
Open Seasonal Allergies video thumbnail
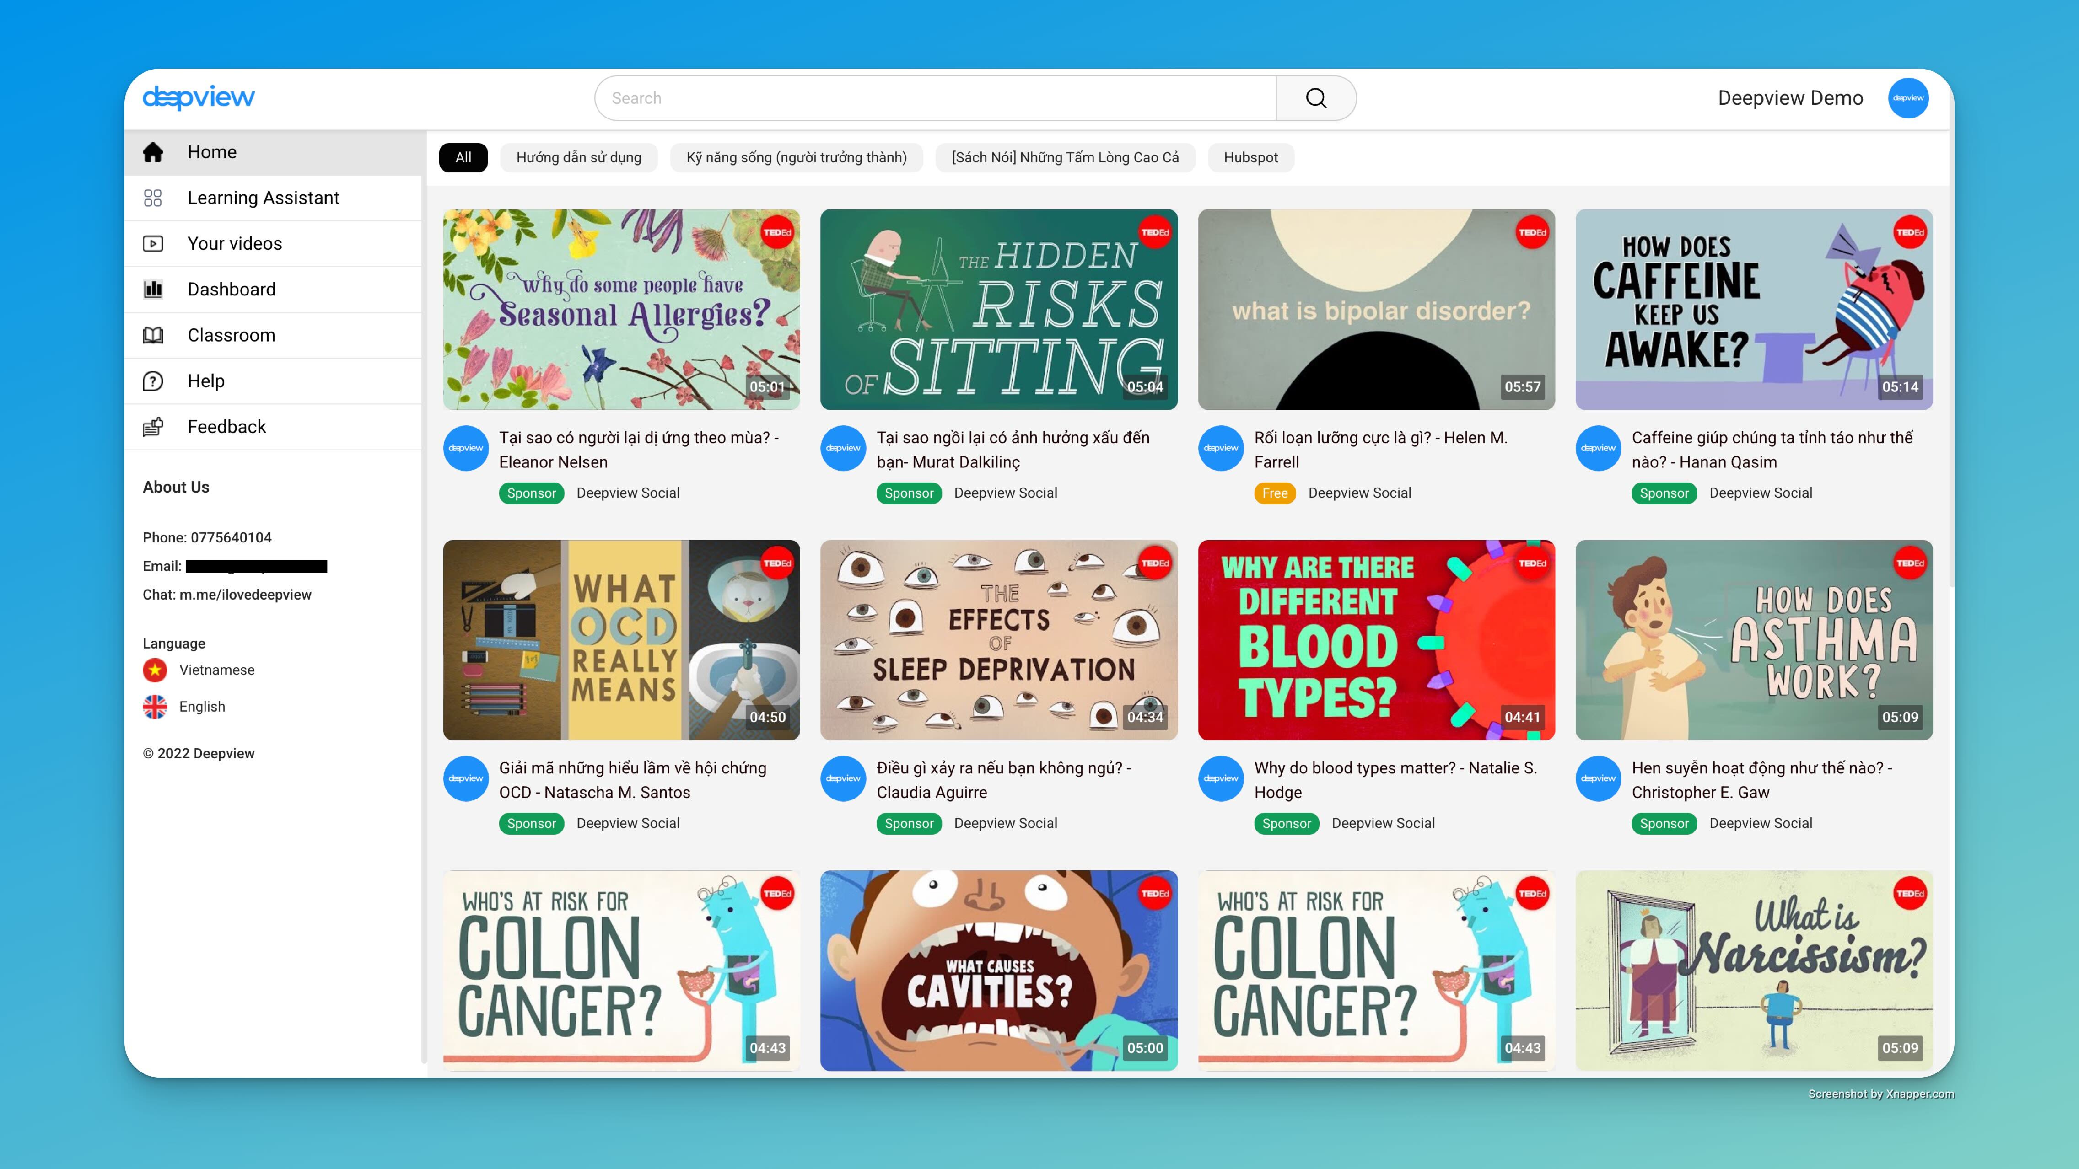pyautogui.click(x=621, y=310)
